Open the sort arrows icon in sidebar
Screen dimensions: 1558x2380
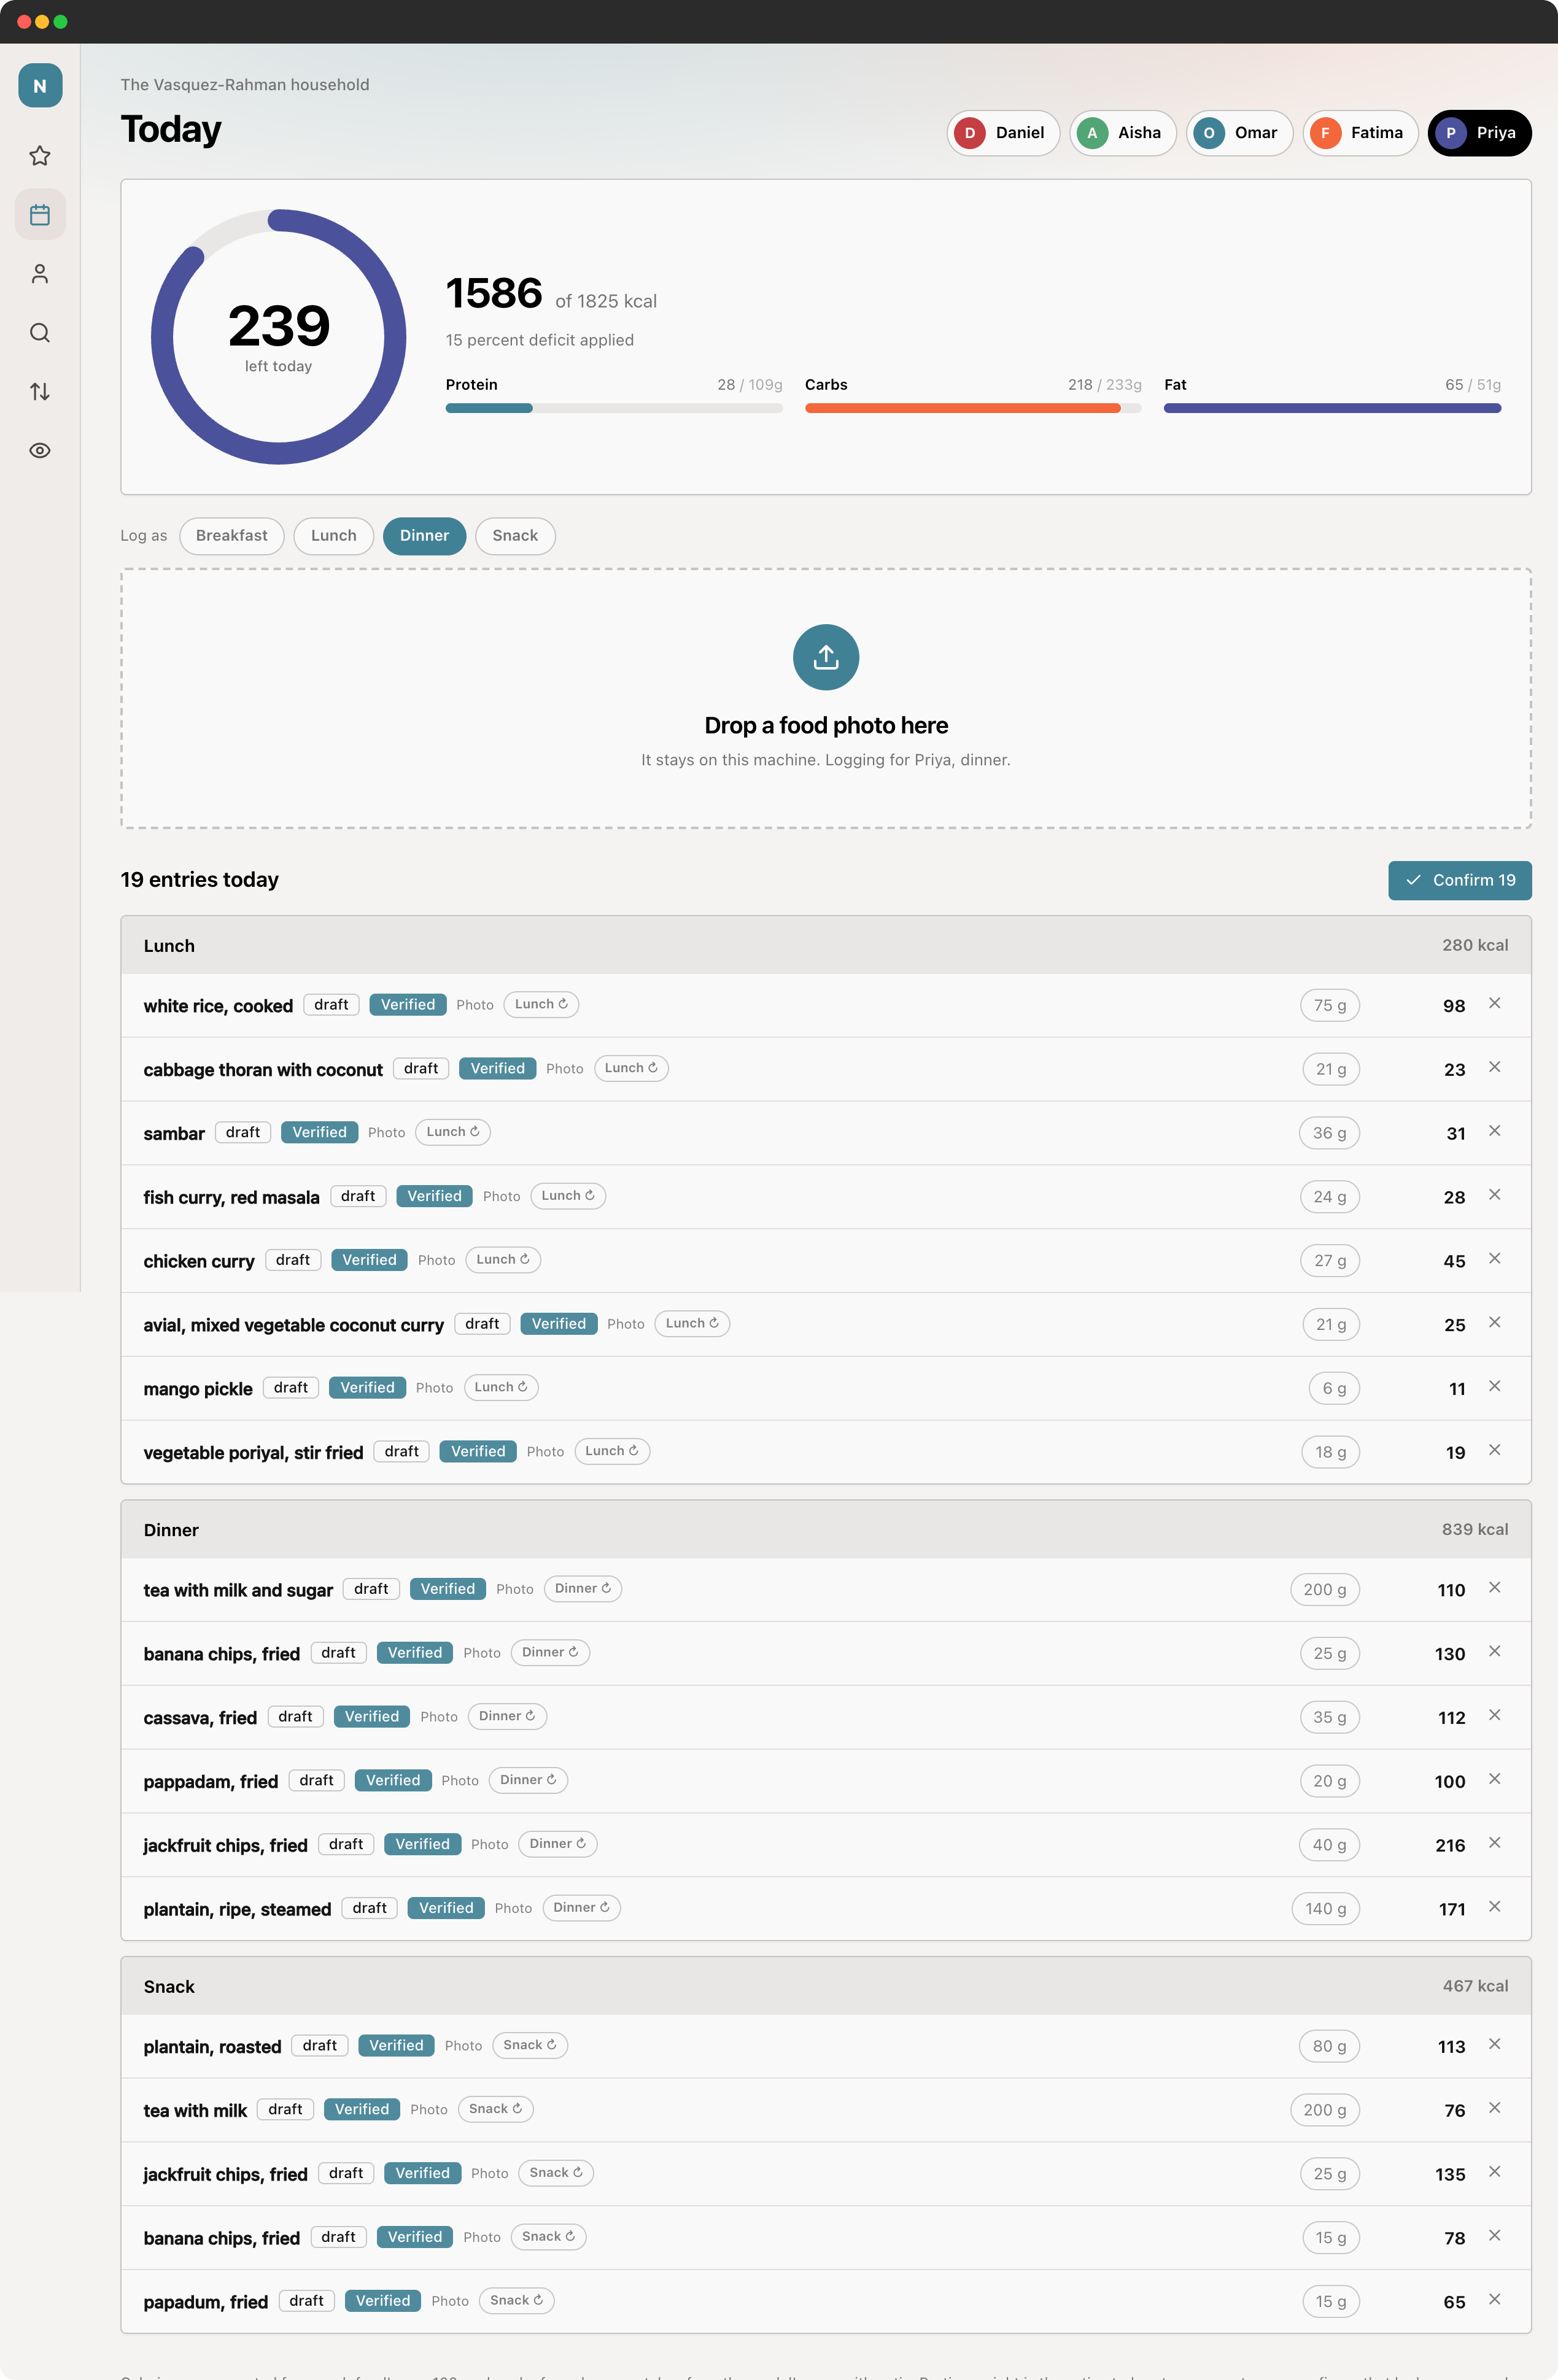click(x=40, y=392)
